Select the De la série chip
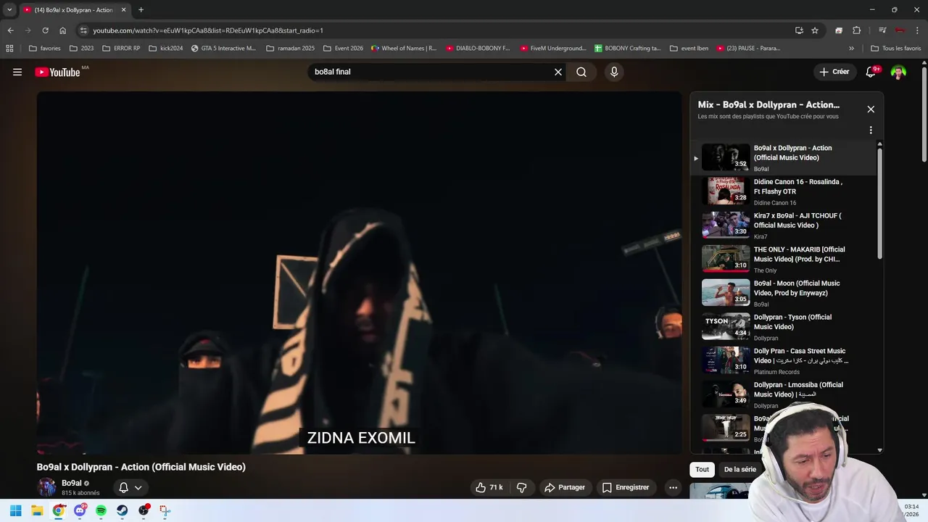 pos(739,469)
